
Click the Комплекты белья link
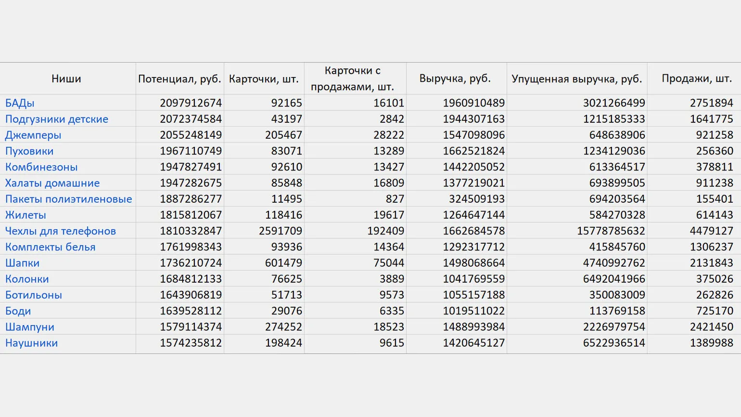click(x=51, y=247)
